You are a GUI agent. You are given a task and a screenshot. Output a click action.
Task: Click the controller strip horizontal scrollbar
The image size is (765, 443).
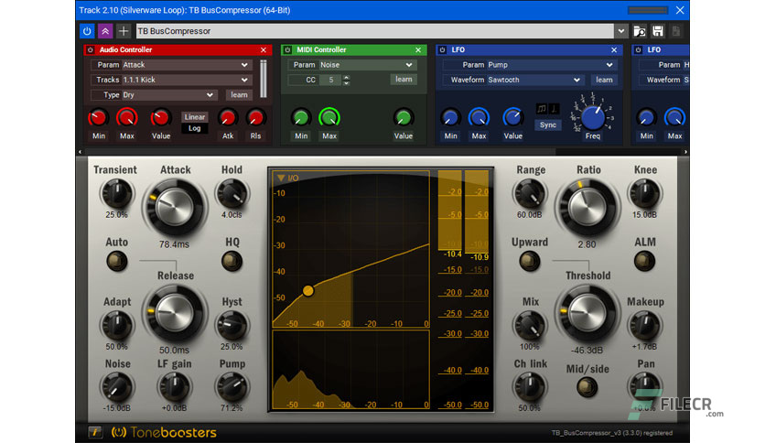320,152
